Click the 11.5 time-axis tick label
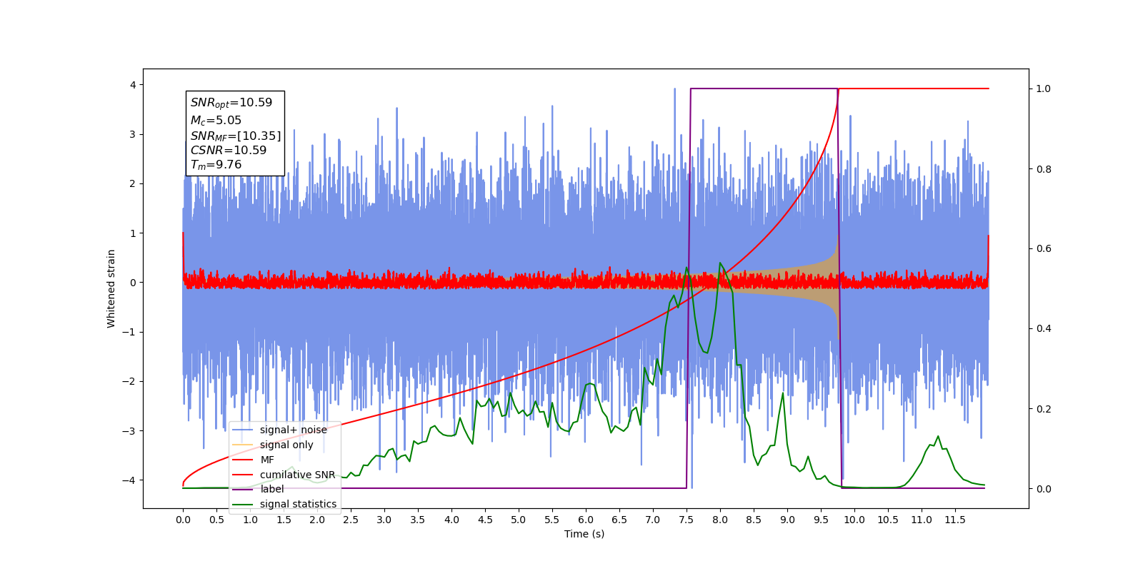The width and height of the screenshot is (1143, 571). pyautogui.click(x=955, y=520)
